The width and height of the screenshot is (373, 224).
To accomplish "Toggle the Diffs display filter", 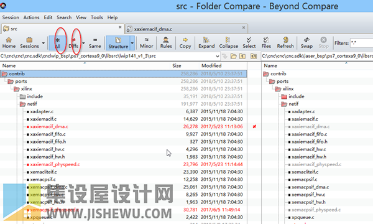I will tap(73, 43).
